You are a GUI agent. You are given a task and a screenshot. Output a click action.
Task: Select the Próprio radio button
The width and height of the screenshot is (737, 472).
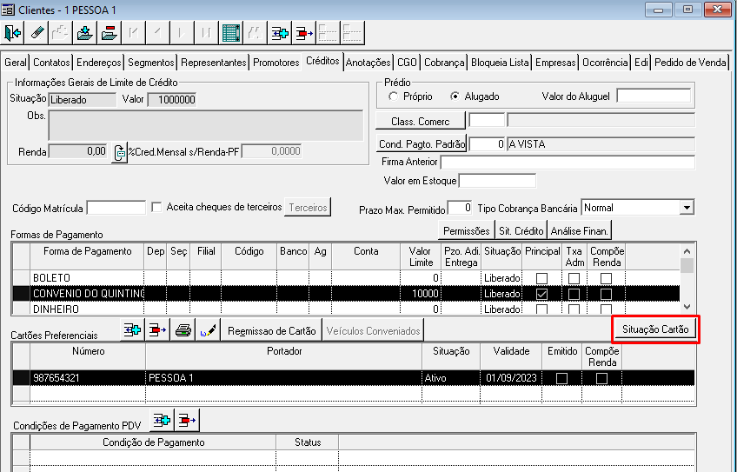pos(393,96)
